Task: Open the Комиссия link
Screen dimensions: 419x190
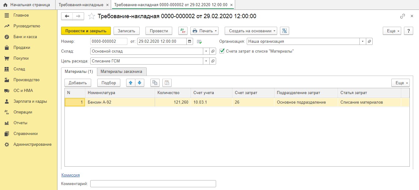Action: (x=71, y=175)
